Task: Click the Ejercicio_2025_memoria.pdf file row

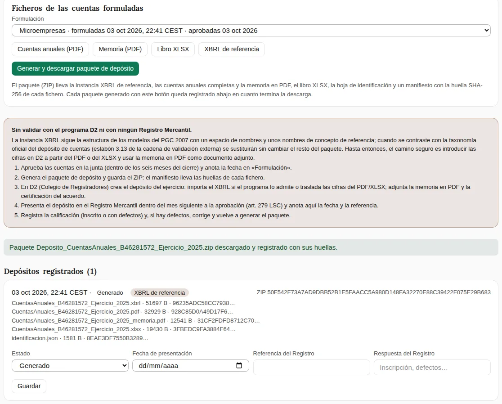Action: click(x=136, y=320)
